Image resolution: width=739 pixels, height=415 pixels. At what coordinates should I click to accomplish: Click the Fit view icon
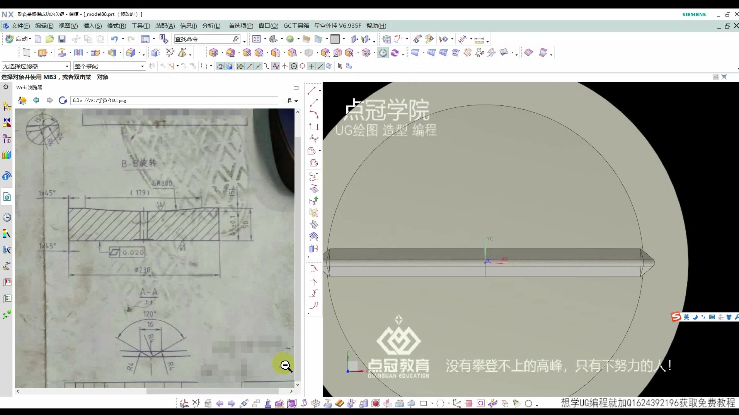pos(257,39)
